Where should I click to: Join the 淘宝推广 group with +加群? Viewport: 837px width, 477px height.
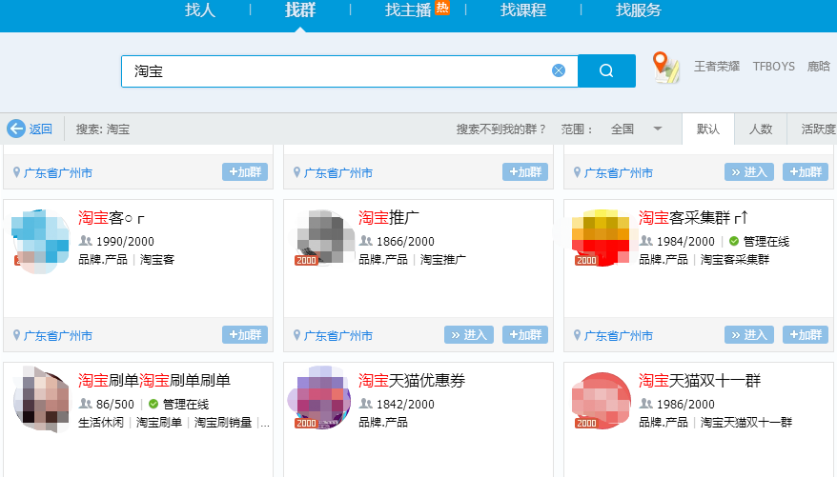(525, 335)
